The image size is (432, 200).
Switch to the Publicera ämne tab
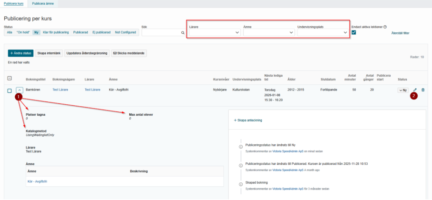click(43, 3)
